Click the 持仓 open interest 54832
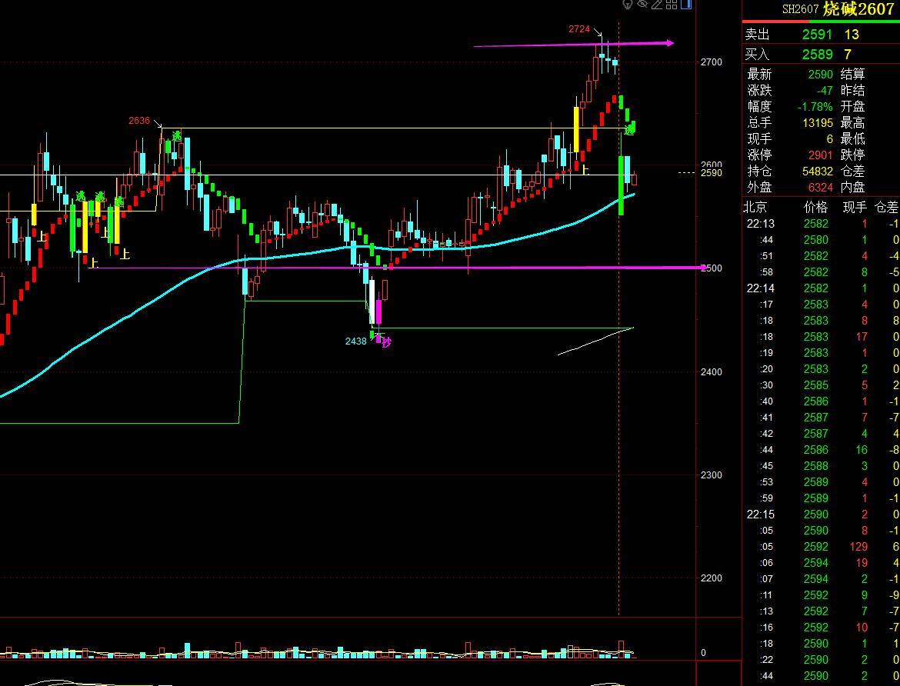Screen dimensions: 900x686 [x=818, y=171]
